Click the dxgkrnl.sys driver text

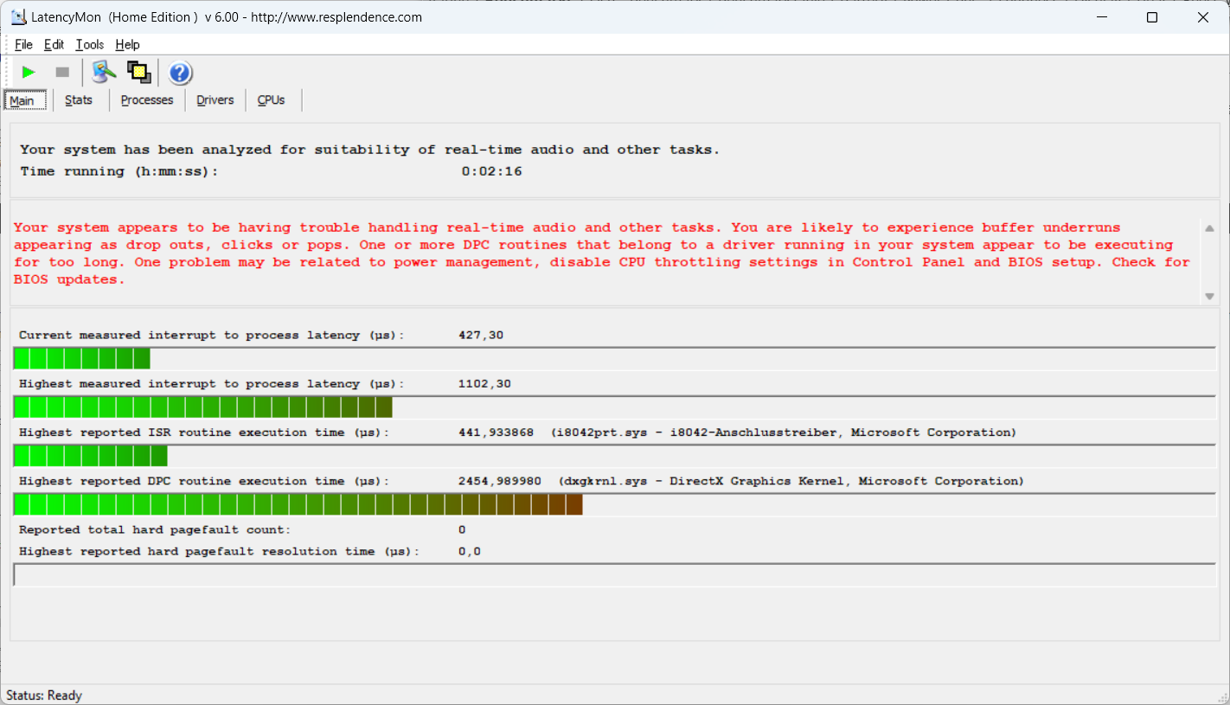coord(791,481)
